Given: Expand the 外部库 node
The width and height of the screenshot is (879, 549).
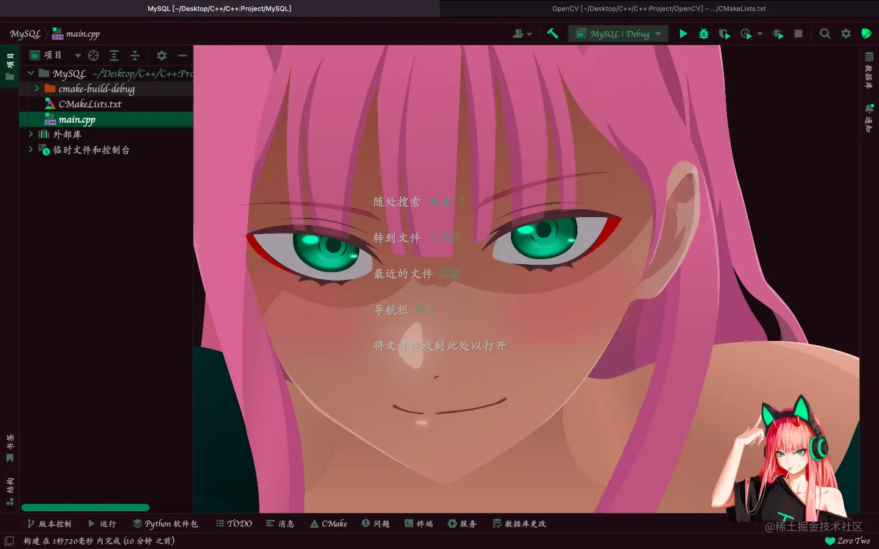Looking at the screenshot, I should [31, 134].
